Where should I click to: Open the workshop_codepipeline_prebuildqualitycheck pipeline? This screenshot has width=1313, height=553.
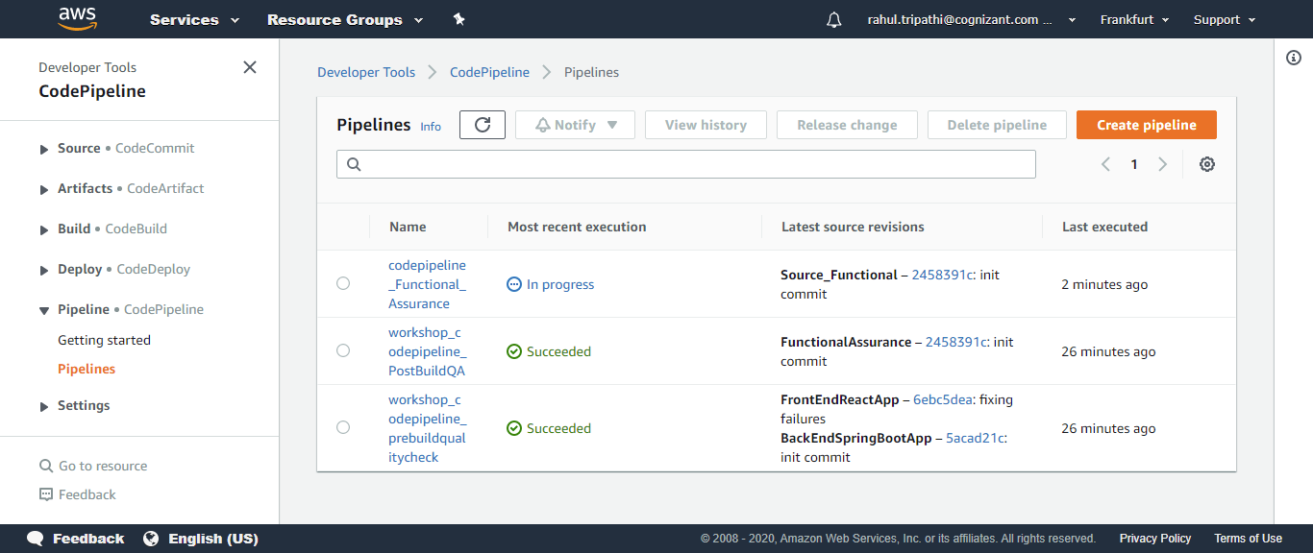point(427,428)
